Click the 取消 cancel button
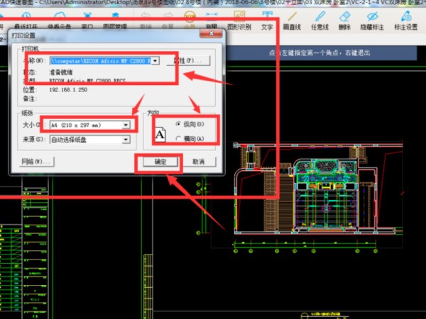The image size is (426, 319). 199,162
